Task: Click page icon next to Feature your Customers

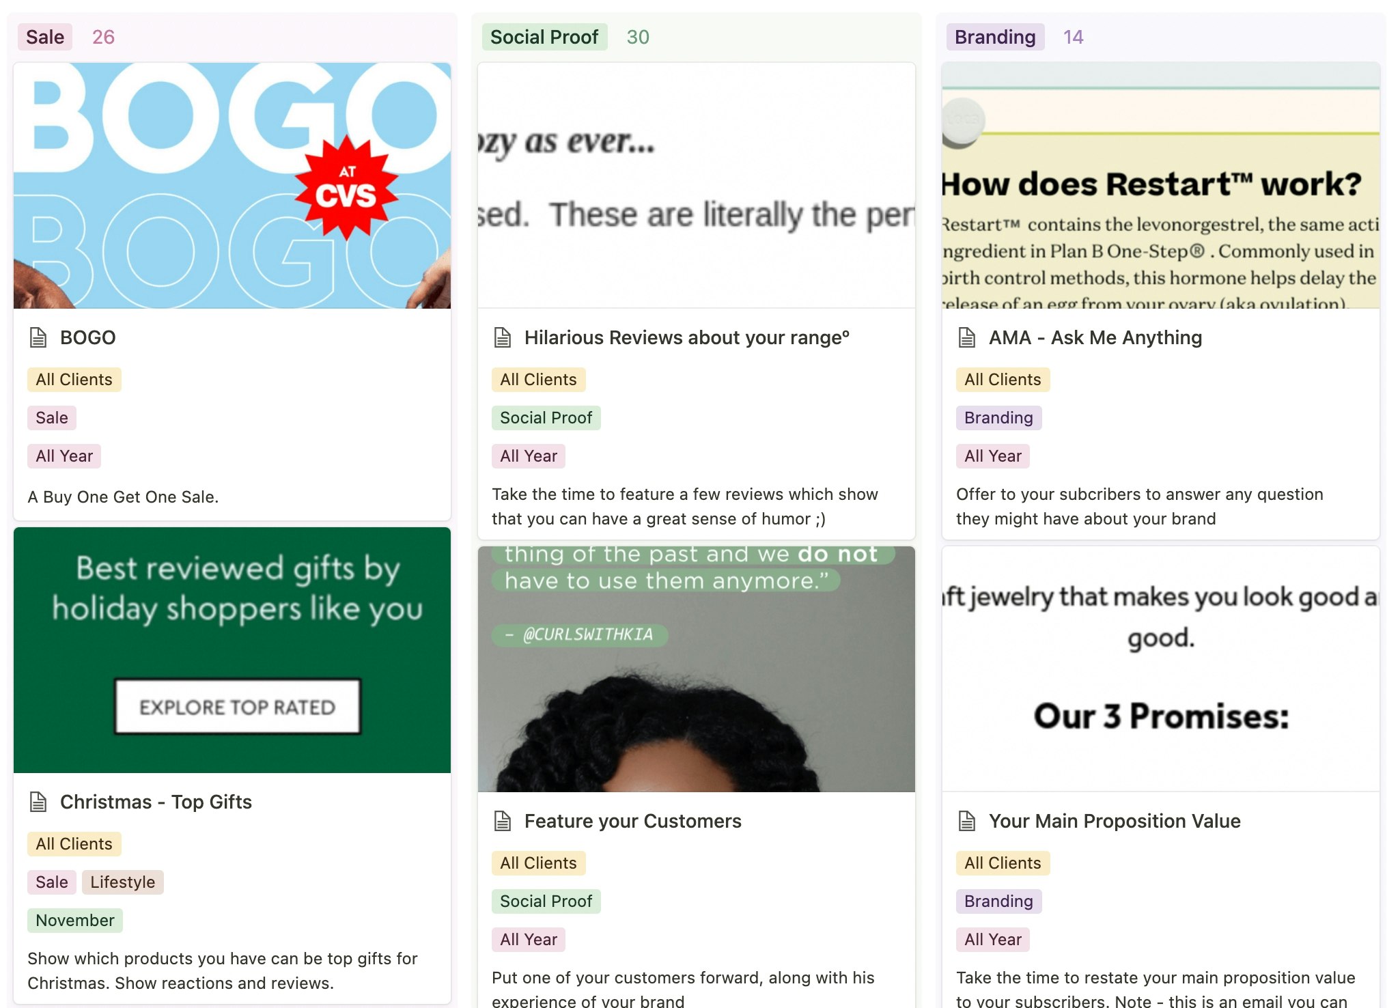Action: [503, 821]
